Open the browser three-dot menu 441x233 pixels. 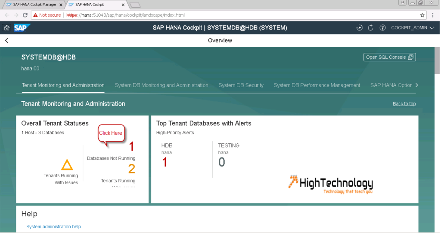(433, 15)
